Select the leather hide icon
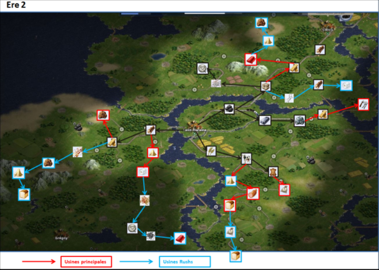The width and height of the screenshot is (379, 270). click(273, 171)
